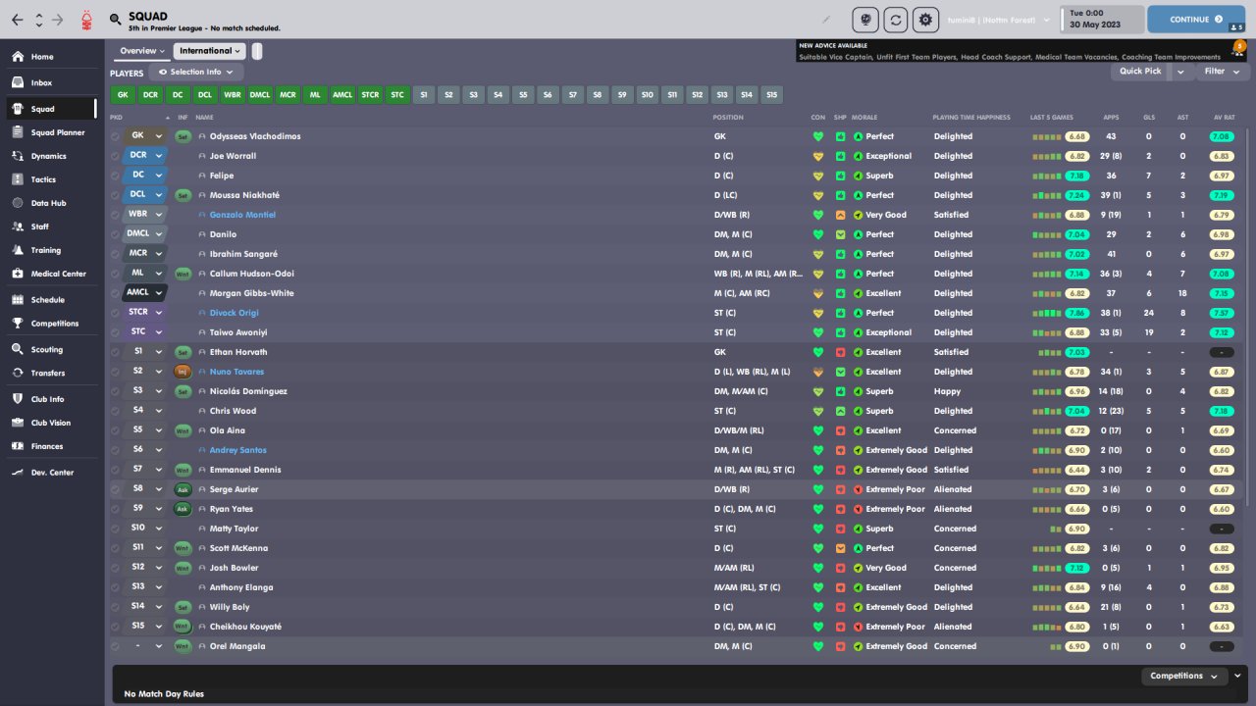
Task: Open the Overview view dropdown
Action: [x=142, y=51]
